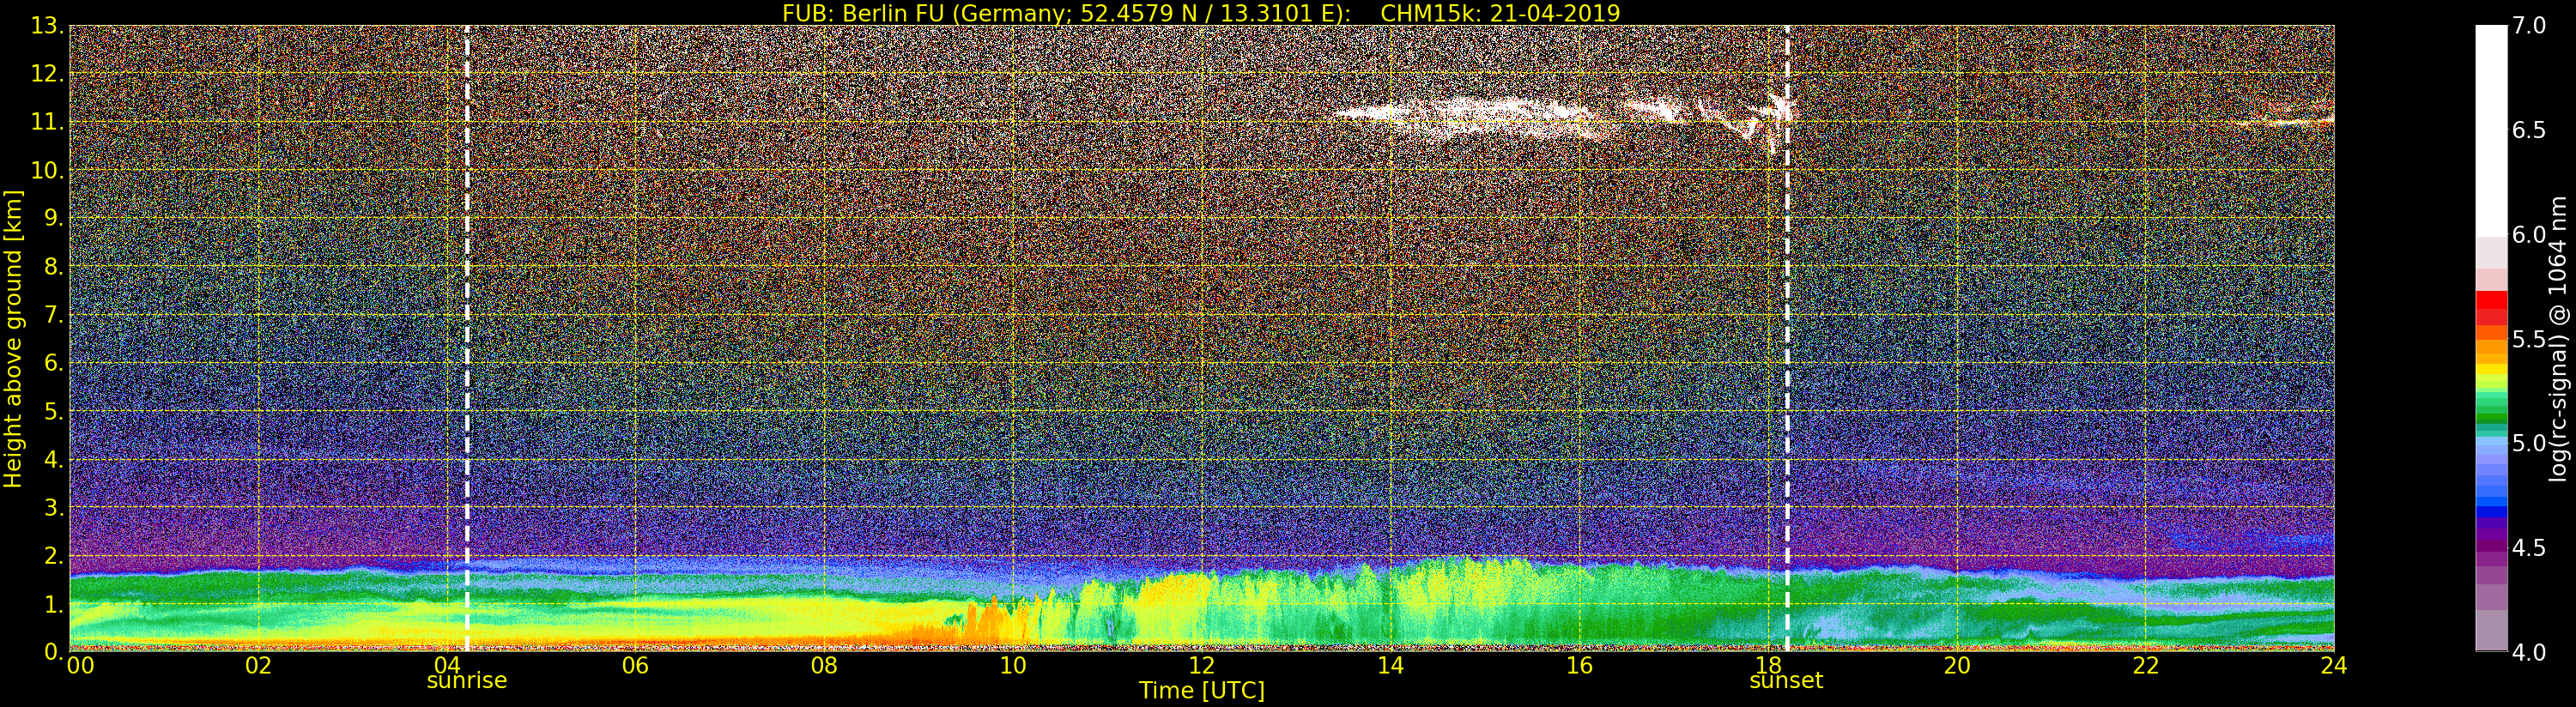This screenshot has width=2576, height=707.
Task: Click the height axis tick '11.'
Action: pyautogui.click(x=47, y=122)
